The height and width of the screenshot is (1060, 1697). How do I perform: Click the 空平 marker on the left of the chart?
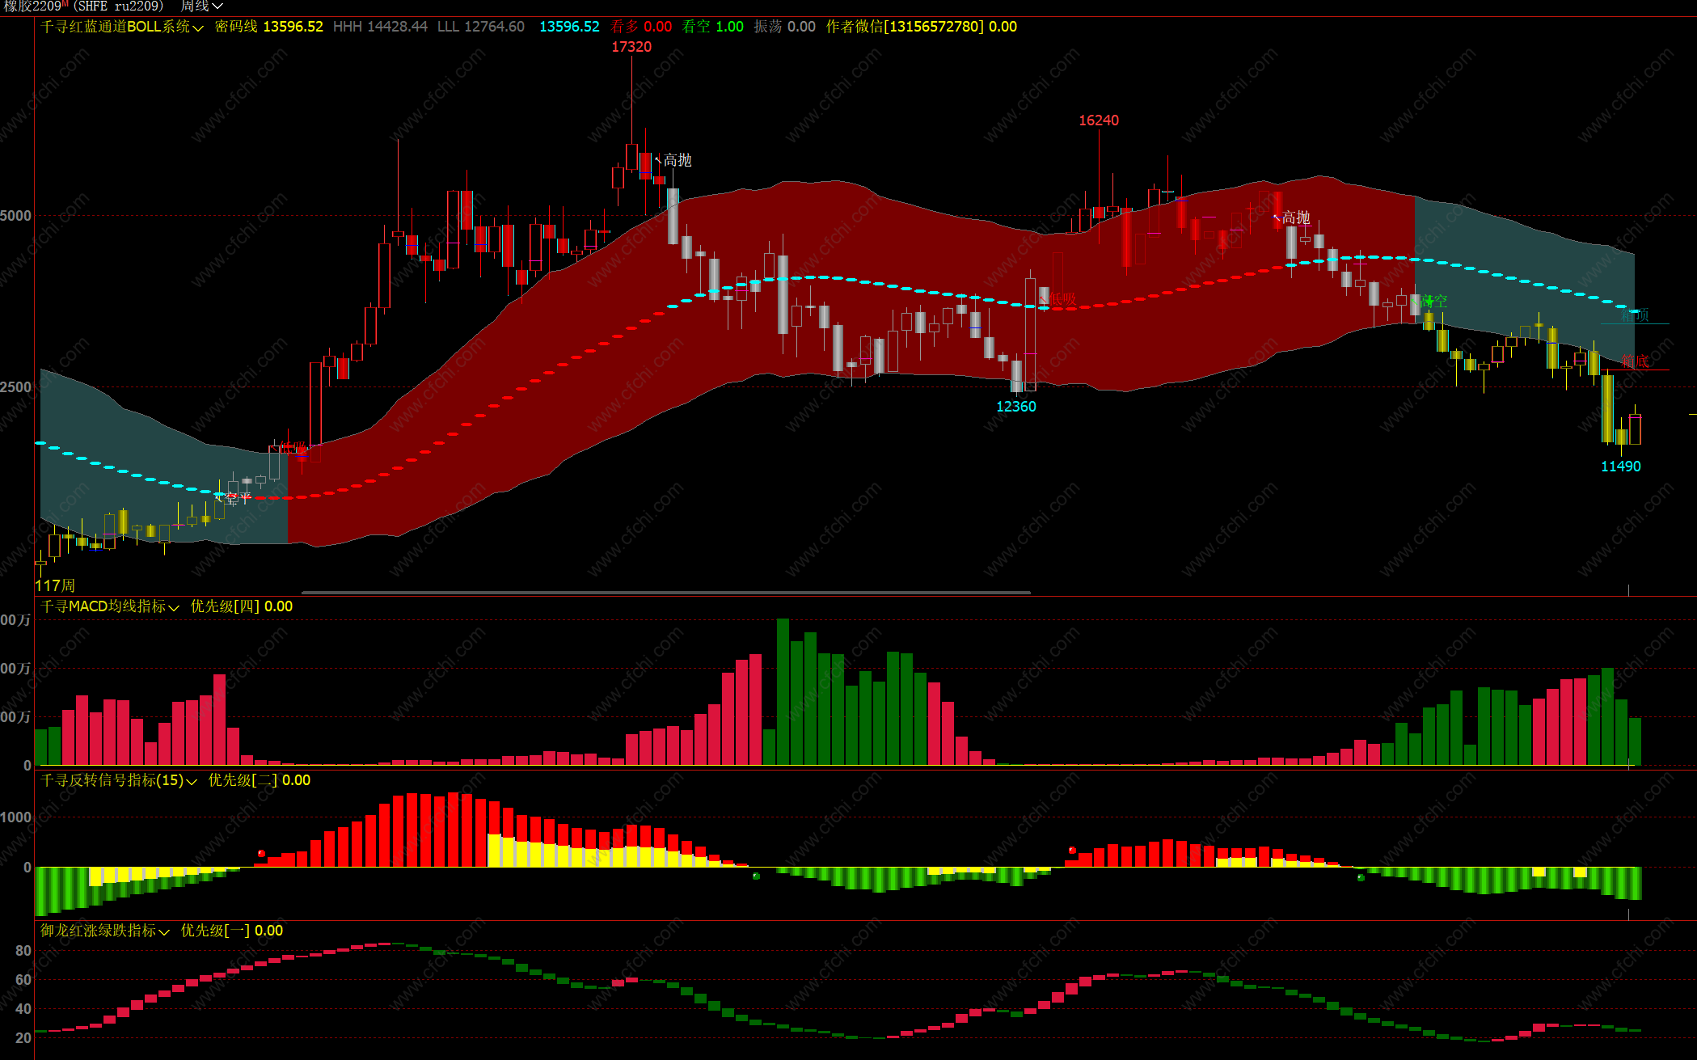click(x=237, y=498)
